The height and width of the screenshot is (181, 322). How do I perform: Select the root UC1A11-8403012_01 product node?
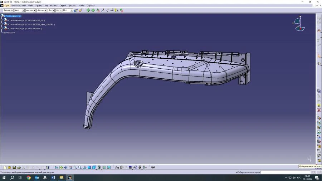click(x=13, y=16)
